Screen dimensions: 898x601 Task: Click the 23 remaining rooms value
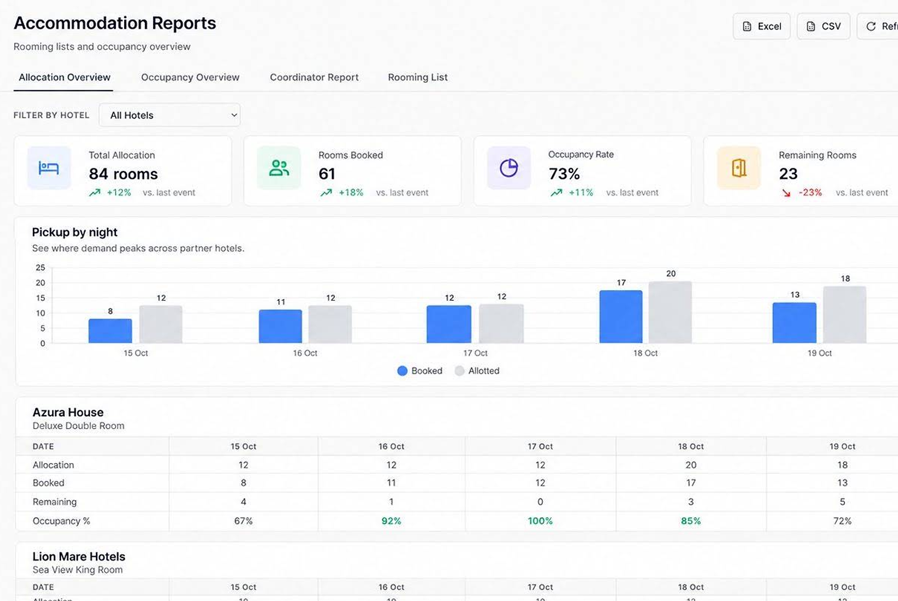coord(788,174)
